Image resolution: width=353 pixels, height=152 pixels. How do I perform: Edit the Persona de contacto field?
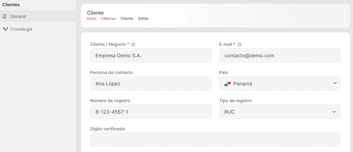click(151, 84)
